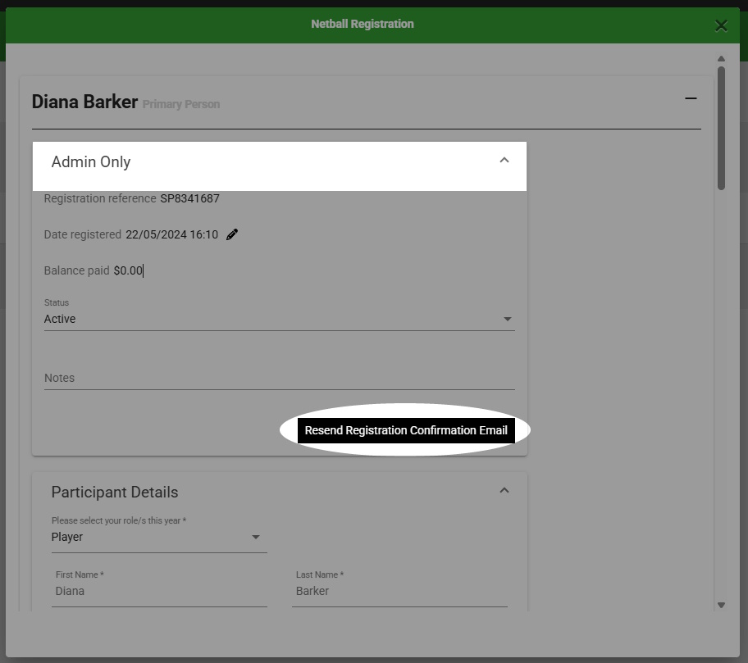Collapse the Admin Only panel with its chevron
The height and width of the screenshot is (663, 748).
coord(504,160)
